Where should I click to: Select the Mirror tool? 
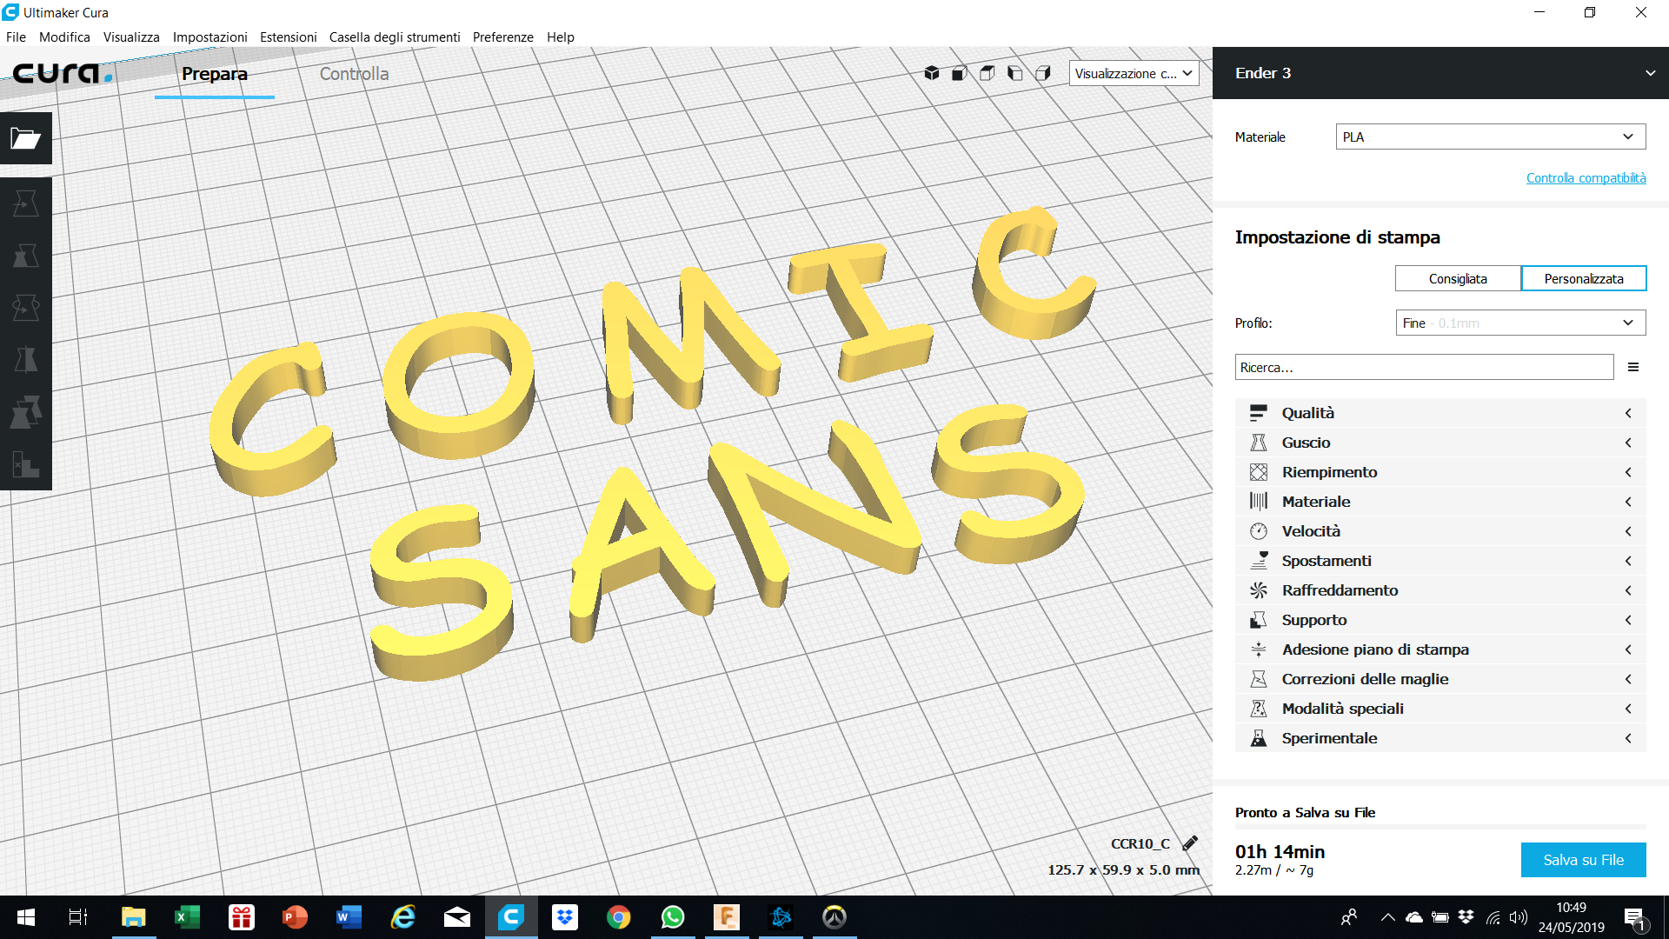(x=25, y=359)
